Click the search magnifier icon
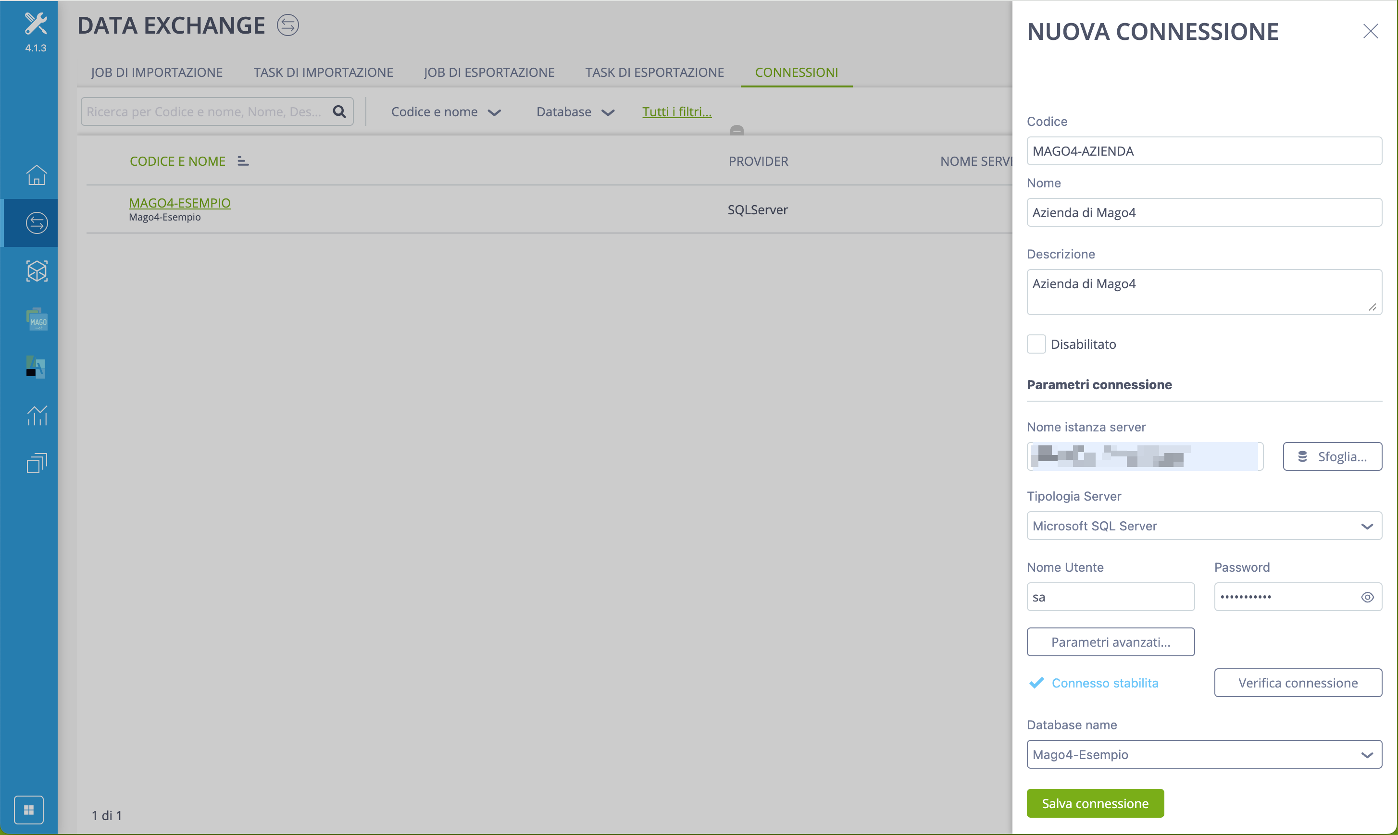The width and height of the screenshot is (1398, 835). pyautogui.click(x=339, y=111)
